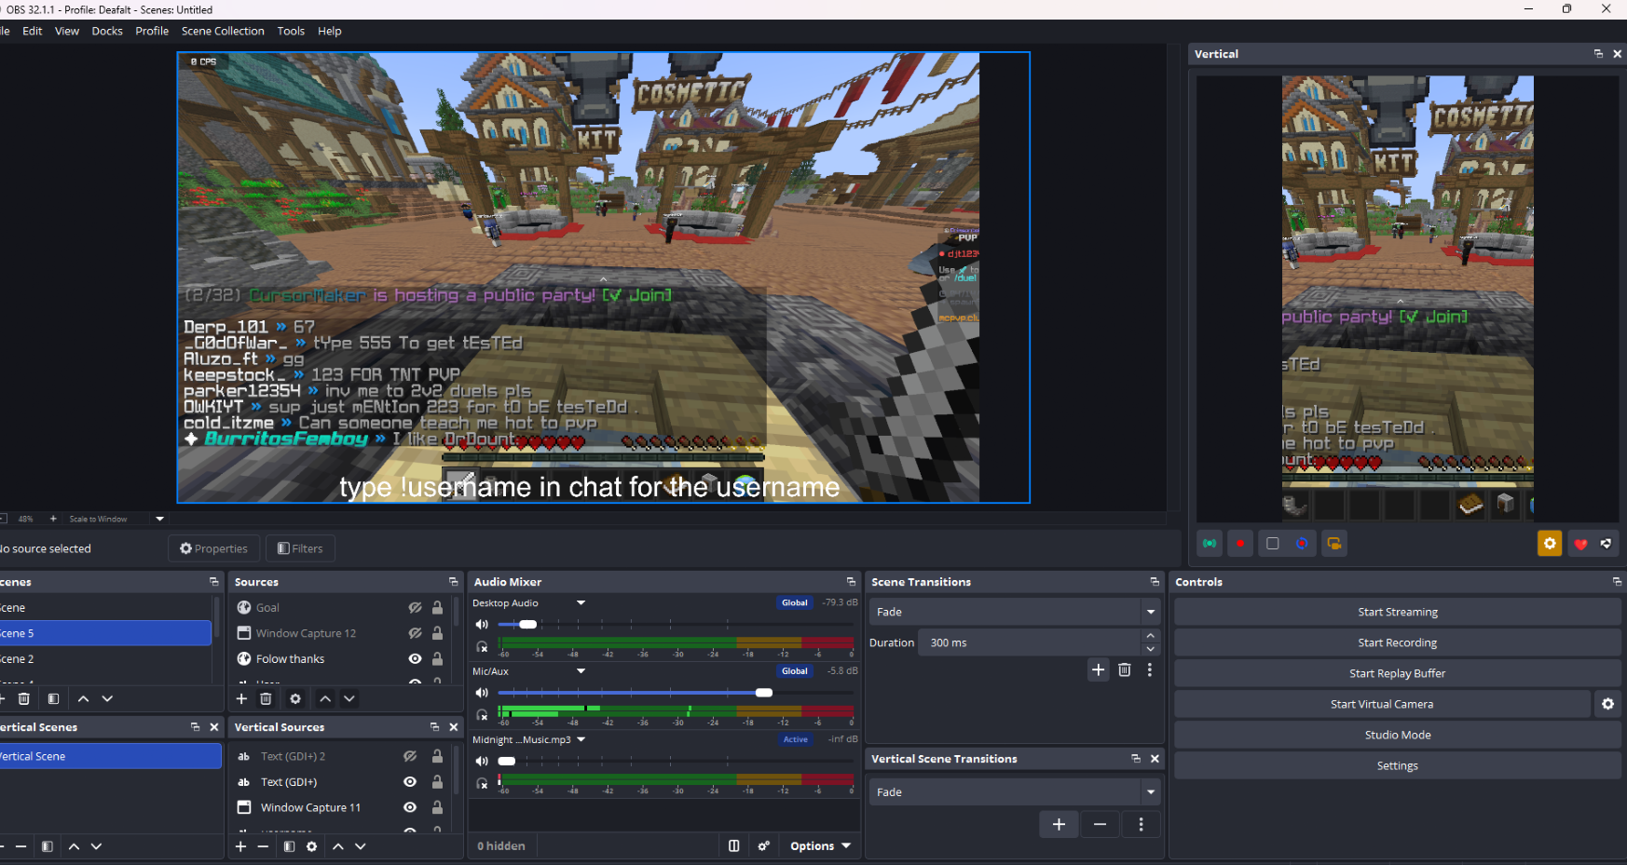Move source down in Sources toolbar
The width and height of the screenshot is (1627, 865).
tap(349, 698)
